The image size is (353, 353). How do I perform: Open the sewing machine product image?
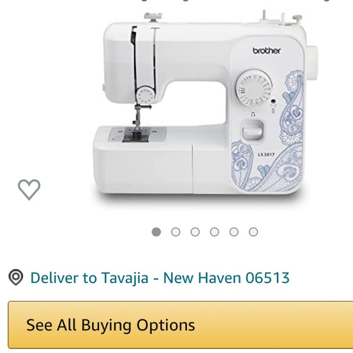[x=205, y=106]
